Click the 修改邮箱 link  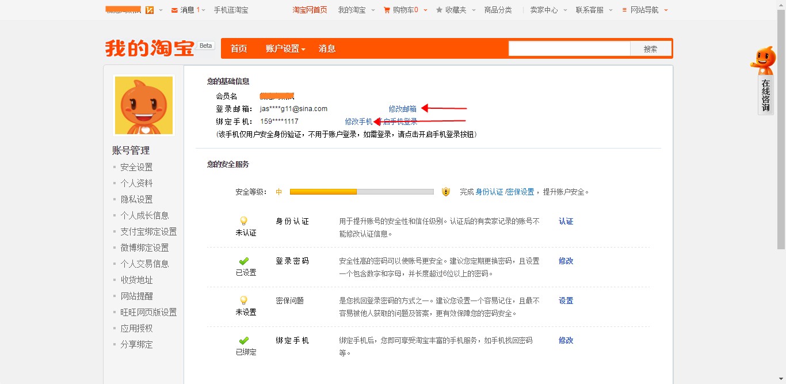[402, 109]
